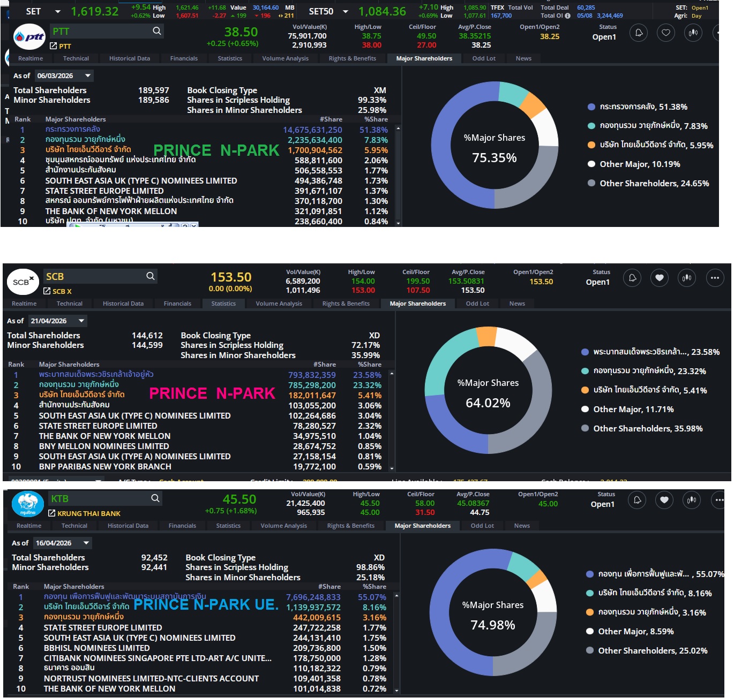The height and width of the screenshot is (698, 749).
Task: Toggle the heart favorite icon for PTT
Action: (x=666, y=33)
